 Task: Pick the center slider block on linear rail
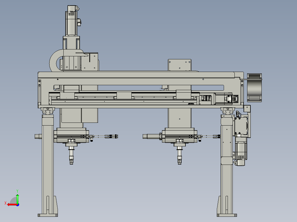coord(124,95)
